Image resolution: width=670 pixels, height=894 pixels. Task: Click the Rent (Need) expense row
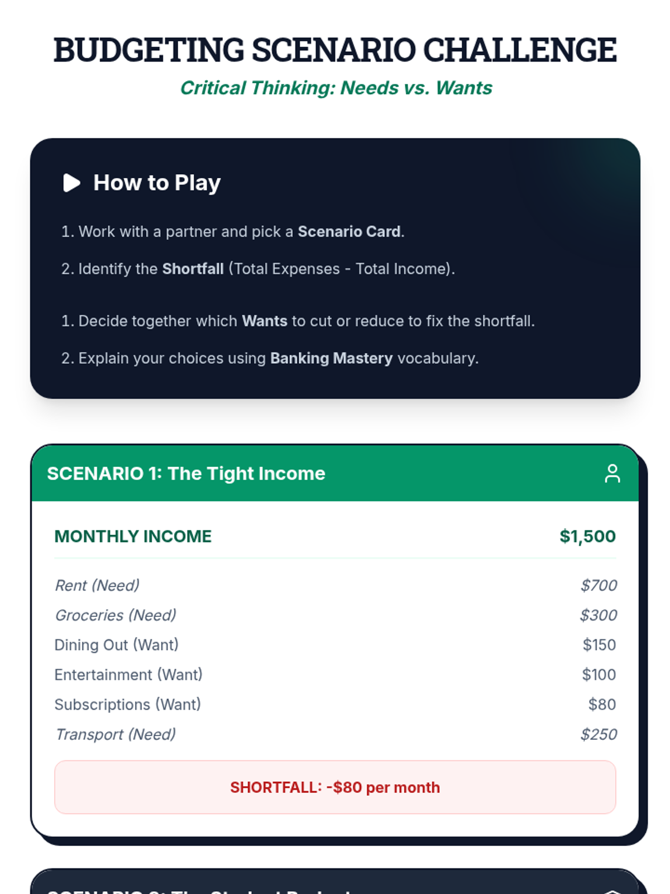(335, 585)
